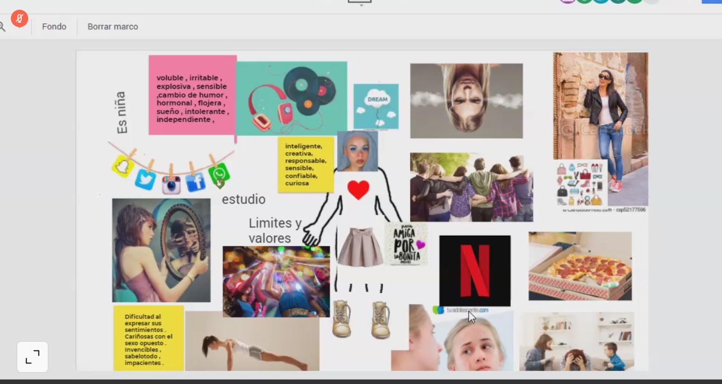722x384 pixels.
Task: Toggle the muted microphone indicator
Action: [20, 18]
